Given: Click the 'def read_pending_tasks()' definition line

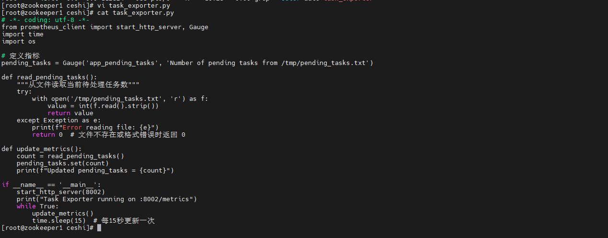Looking at the screenshot, I should (49, 77).
